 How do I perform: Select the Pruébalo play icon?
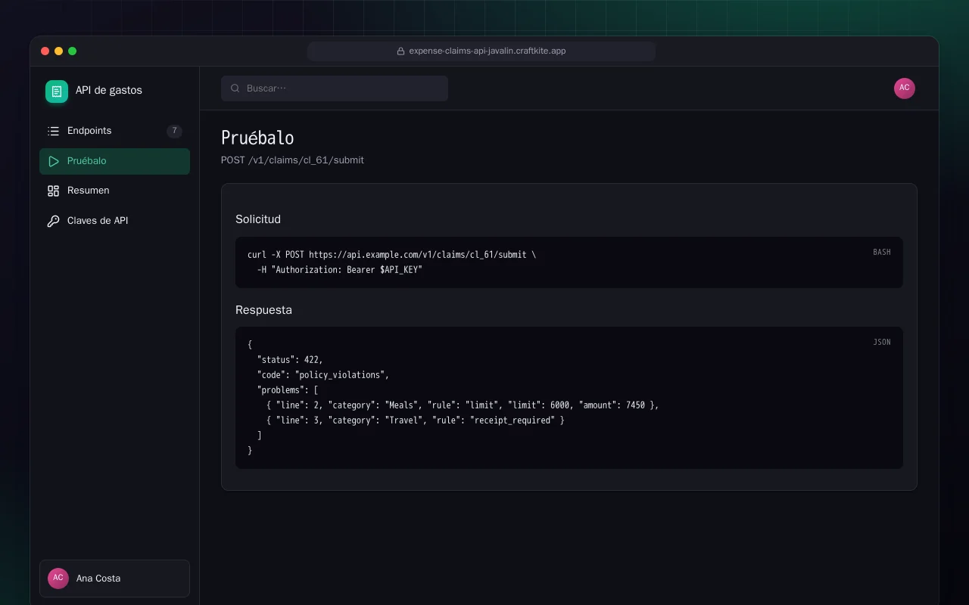(53, 161)
